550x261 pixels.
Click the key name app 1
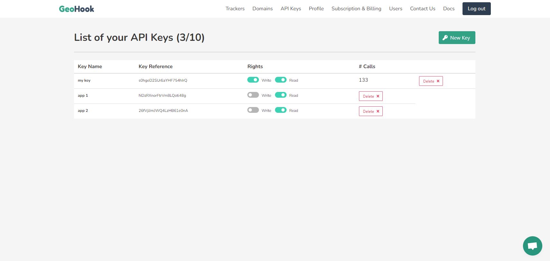[83, 95]
